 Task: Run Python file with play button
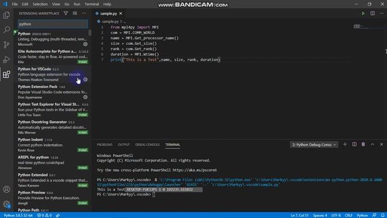[x=363, y=13]
